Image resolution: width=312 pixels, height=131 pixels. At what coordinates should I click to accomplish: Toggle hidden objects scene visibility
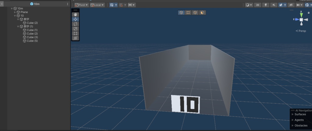pos(291,5)
